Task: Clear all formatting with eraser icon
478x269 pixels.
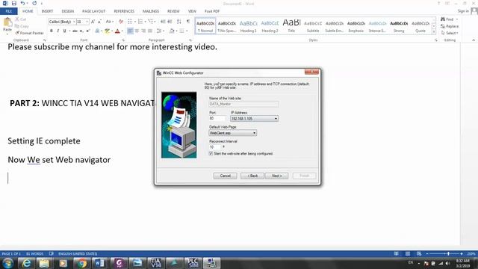Action: pos(121,22)
